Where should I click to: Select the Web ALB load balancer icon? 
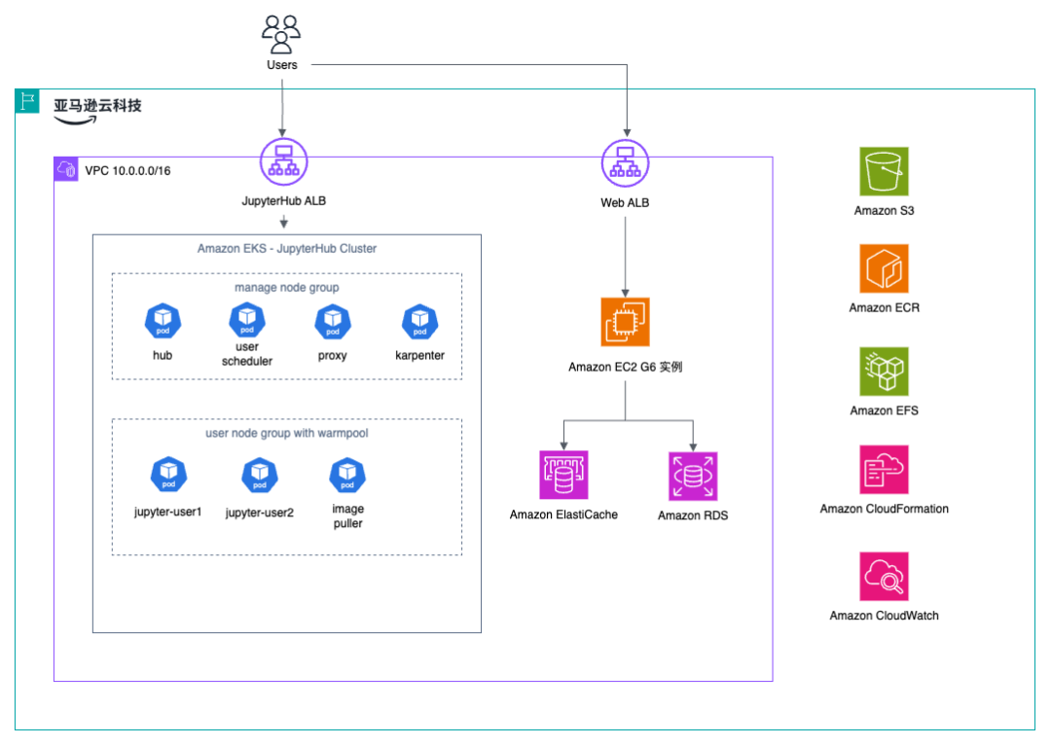626,163
